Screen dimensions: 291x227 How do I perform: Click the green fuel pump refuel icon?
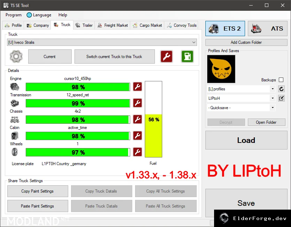[187, 56]
